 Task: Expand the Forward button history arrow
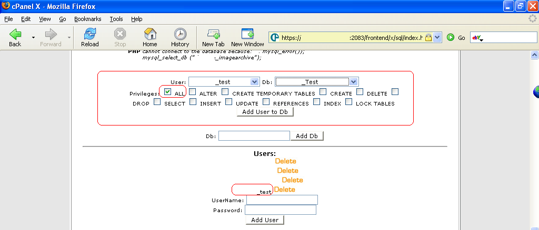tap(69, 37)
